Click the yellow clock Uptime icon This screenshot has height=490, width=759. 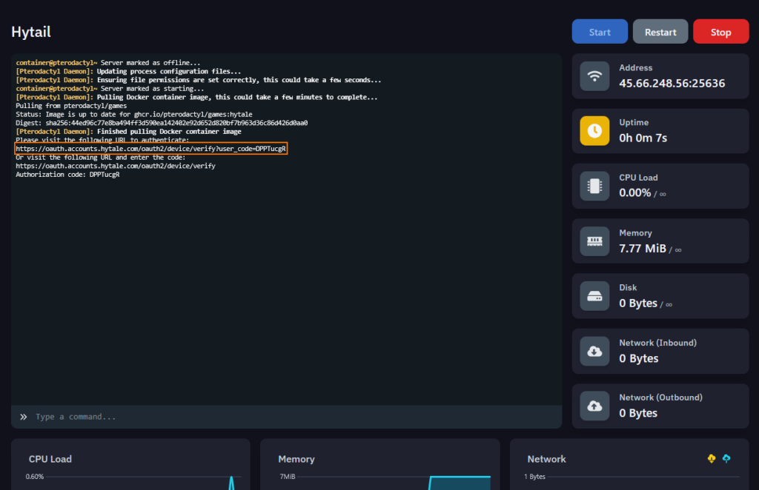(594, 131)
